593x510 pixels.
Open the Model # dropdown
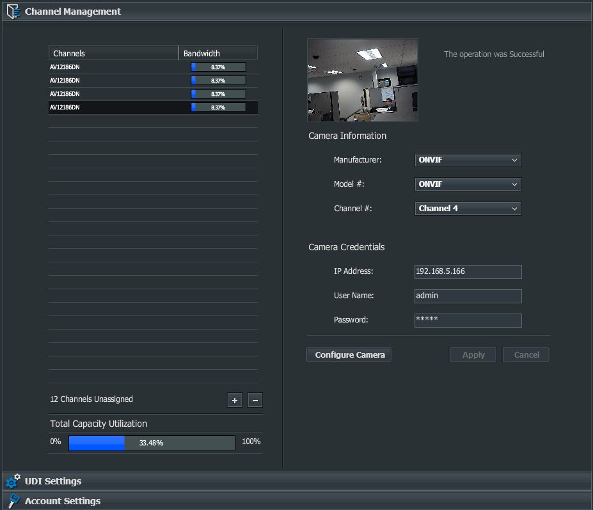(x=468, y=184)
